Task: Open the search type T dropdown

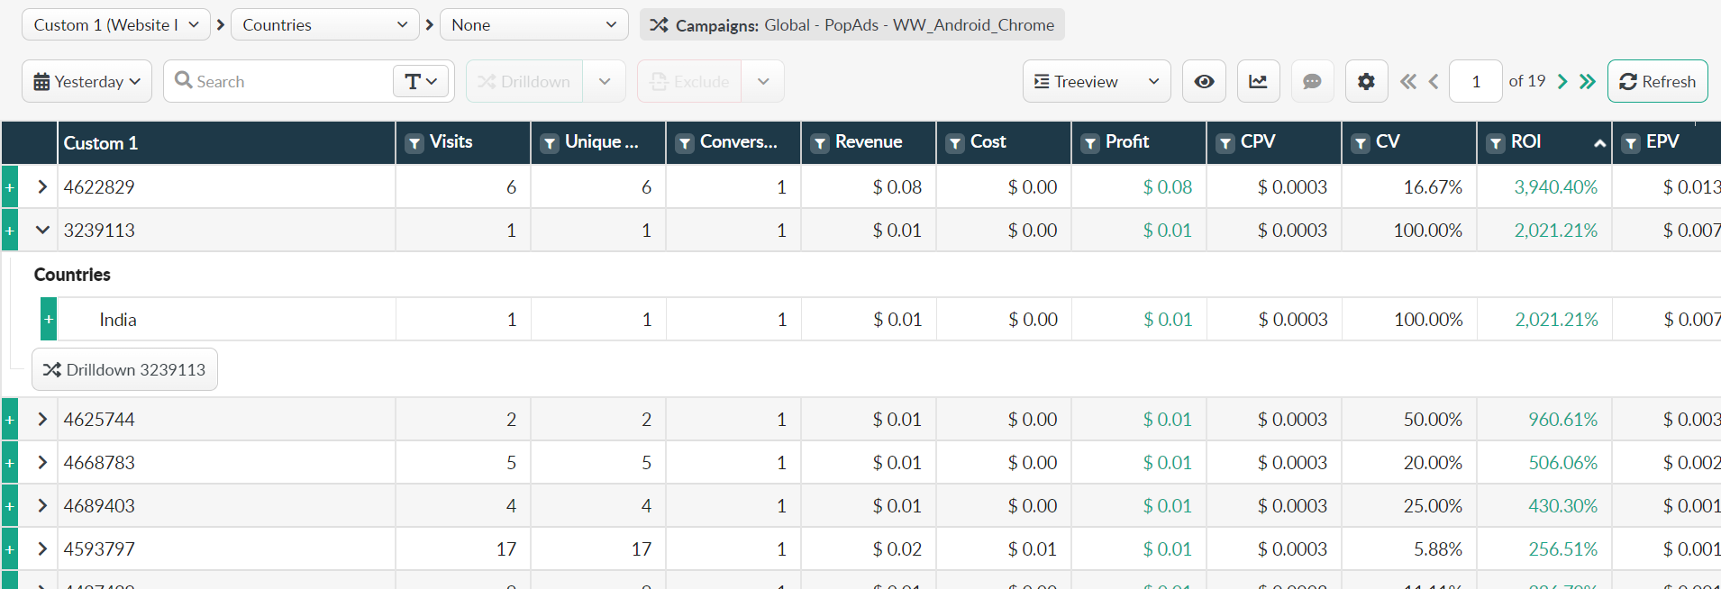Action: (421, 82)
